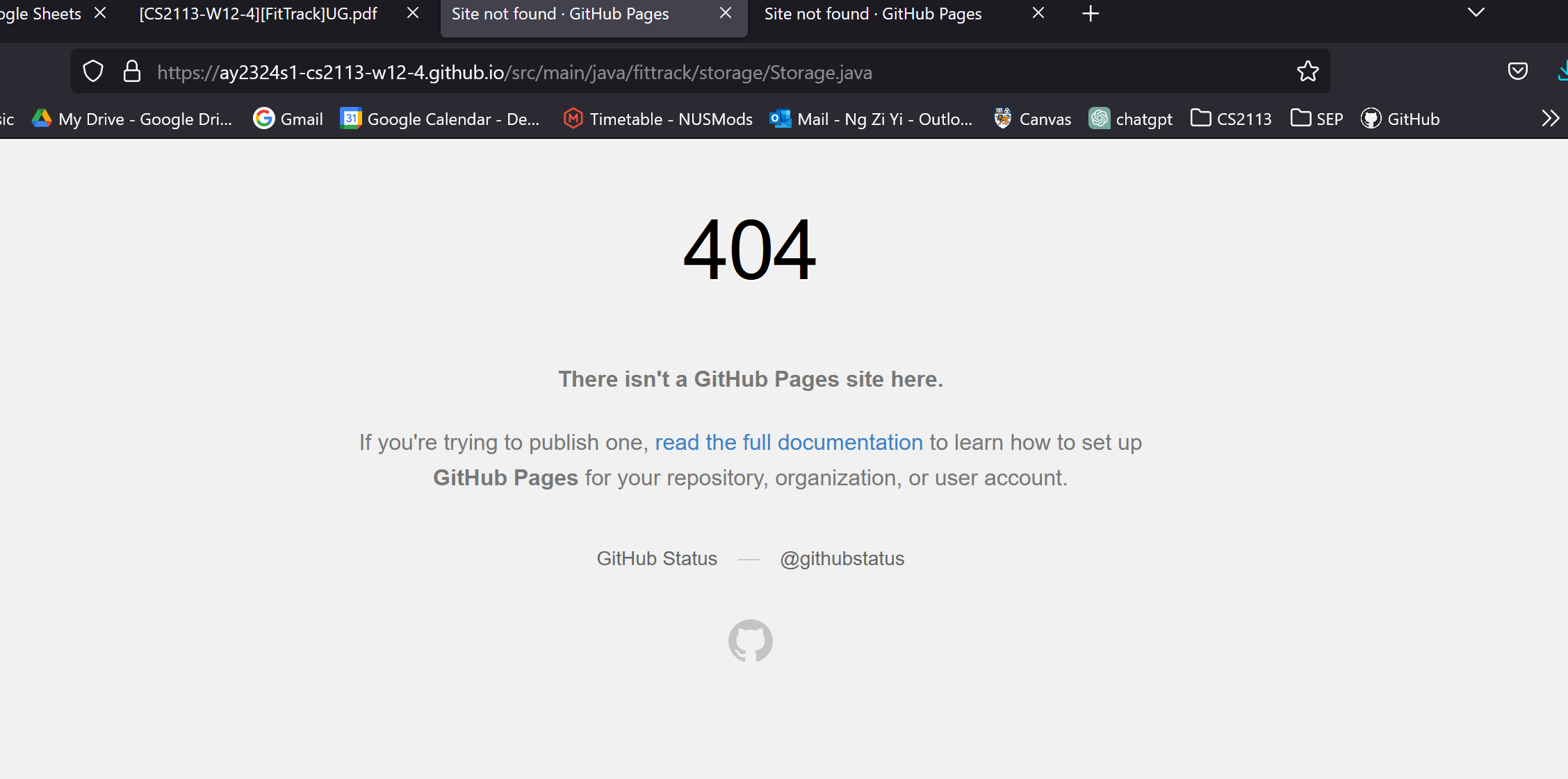Bookmark this page with the star icon
Viewport: 1568px width, 779px height.
(x=1307, y=72)
